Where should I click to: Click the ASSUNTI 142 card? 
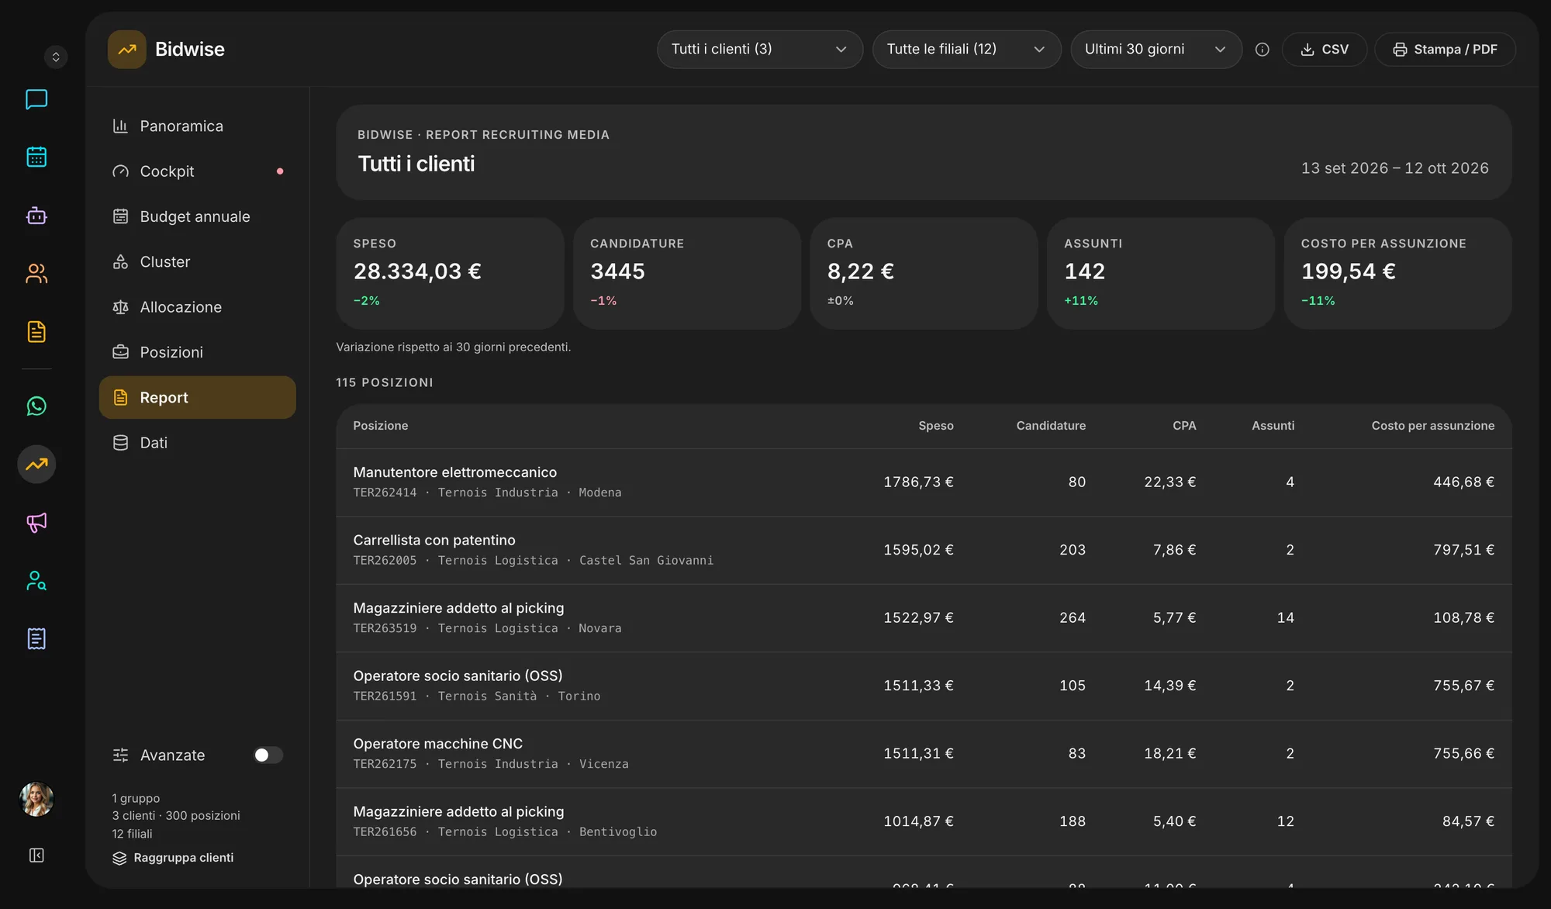1161,273
